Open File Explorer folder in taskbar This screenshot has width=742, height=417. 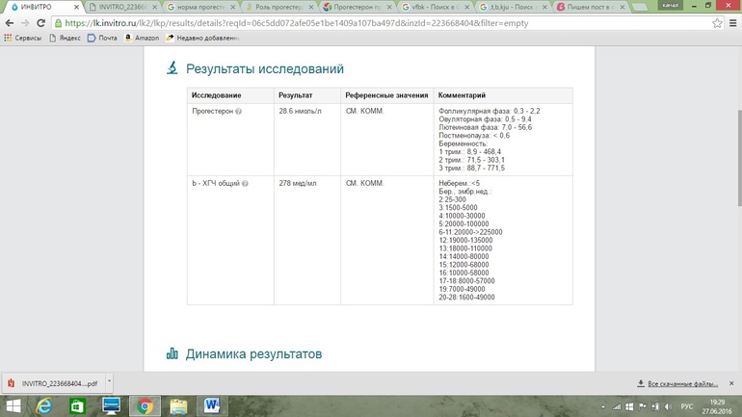pos(178,405)
